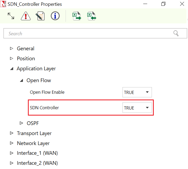Image resolution: width=188 pixels, height=169 pixels.
Task: Select the Interface_1 (WAN) tree item
Action: [x=37, y=153]
